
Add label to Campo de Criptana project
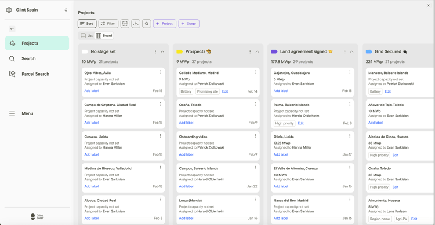91,123
